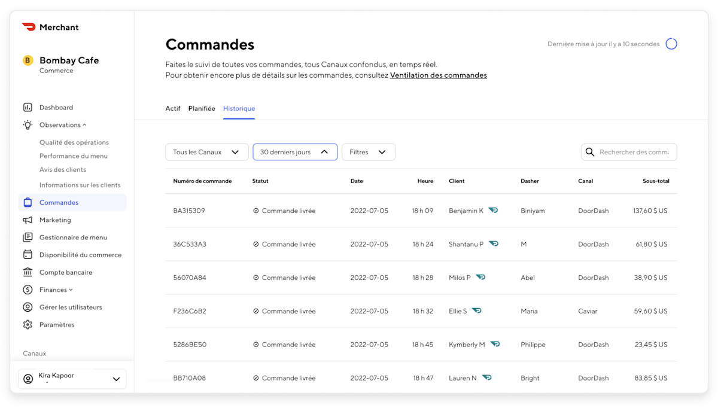Collapse the 30 derniers jours dropdown
Screen dimensions: 718x411
295,152
